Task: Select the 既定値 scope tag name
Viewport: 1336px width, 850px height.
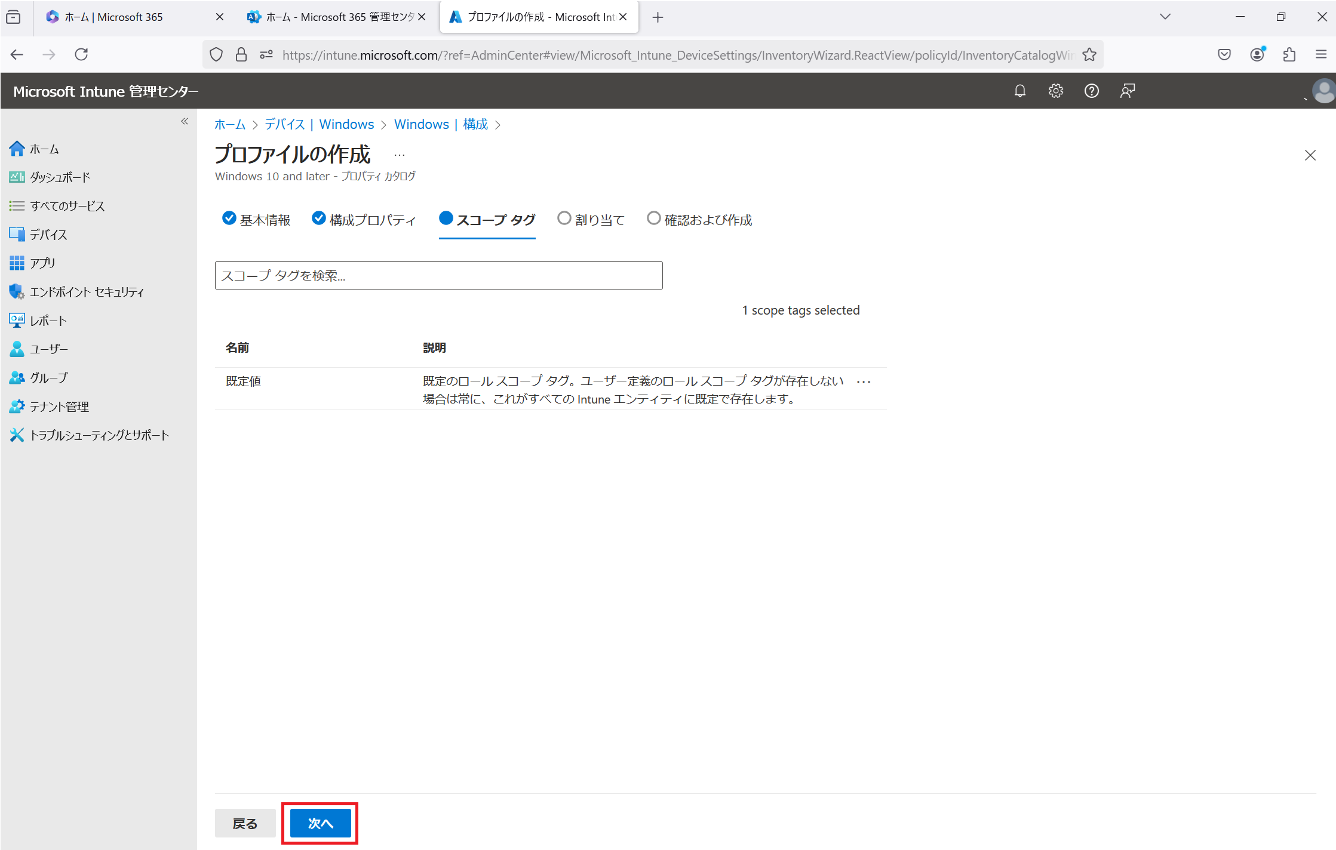Action: 243,381
